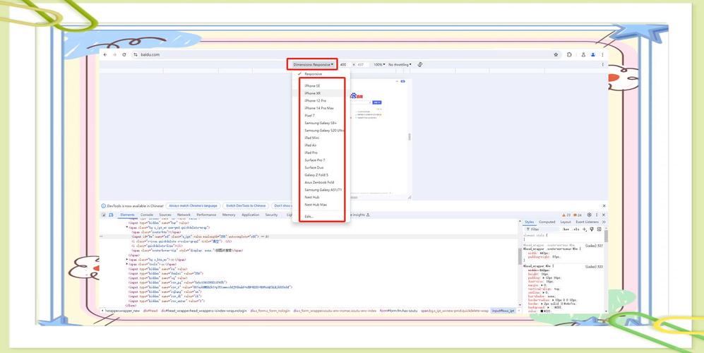Click 'Switch DevTools to Chinese' button

click(x=246, y=205)
